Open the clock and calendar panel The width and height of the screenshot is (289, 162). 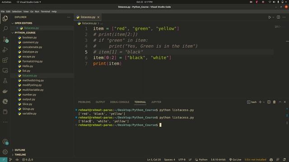tap(144, 2)
